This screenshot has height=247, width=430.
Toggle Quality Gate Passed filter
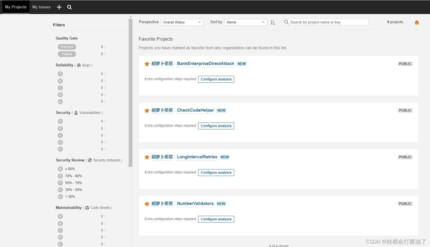(67, 47)
